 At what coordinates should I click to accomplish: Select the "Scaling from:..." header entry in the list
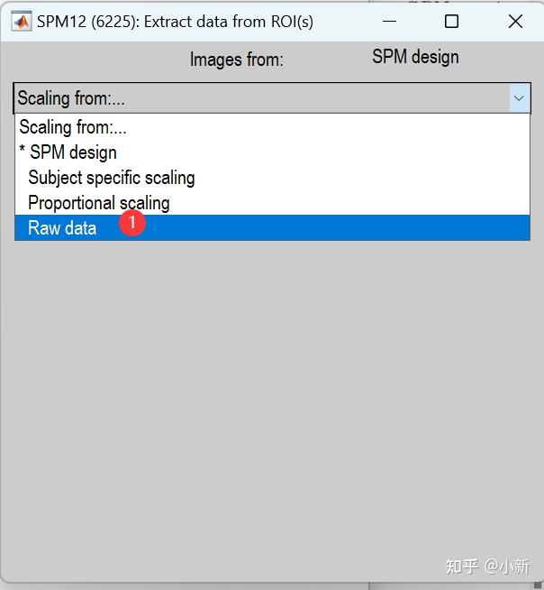click(72, 127)
